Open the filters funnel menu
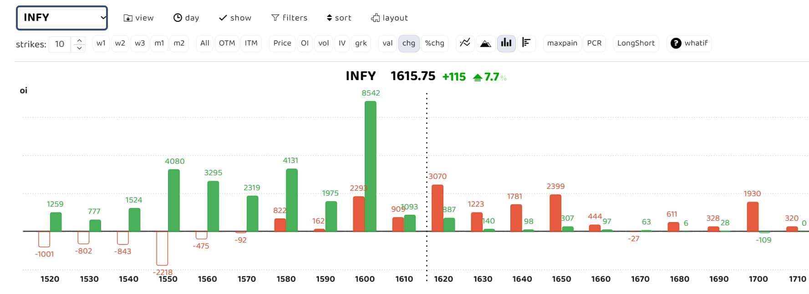 coord(289,18)
